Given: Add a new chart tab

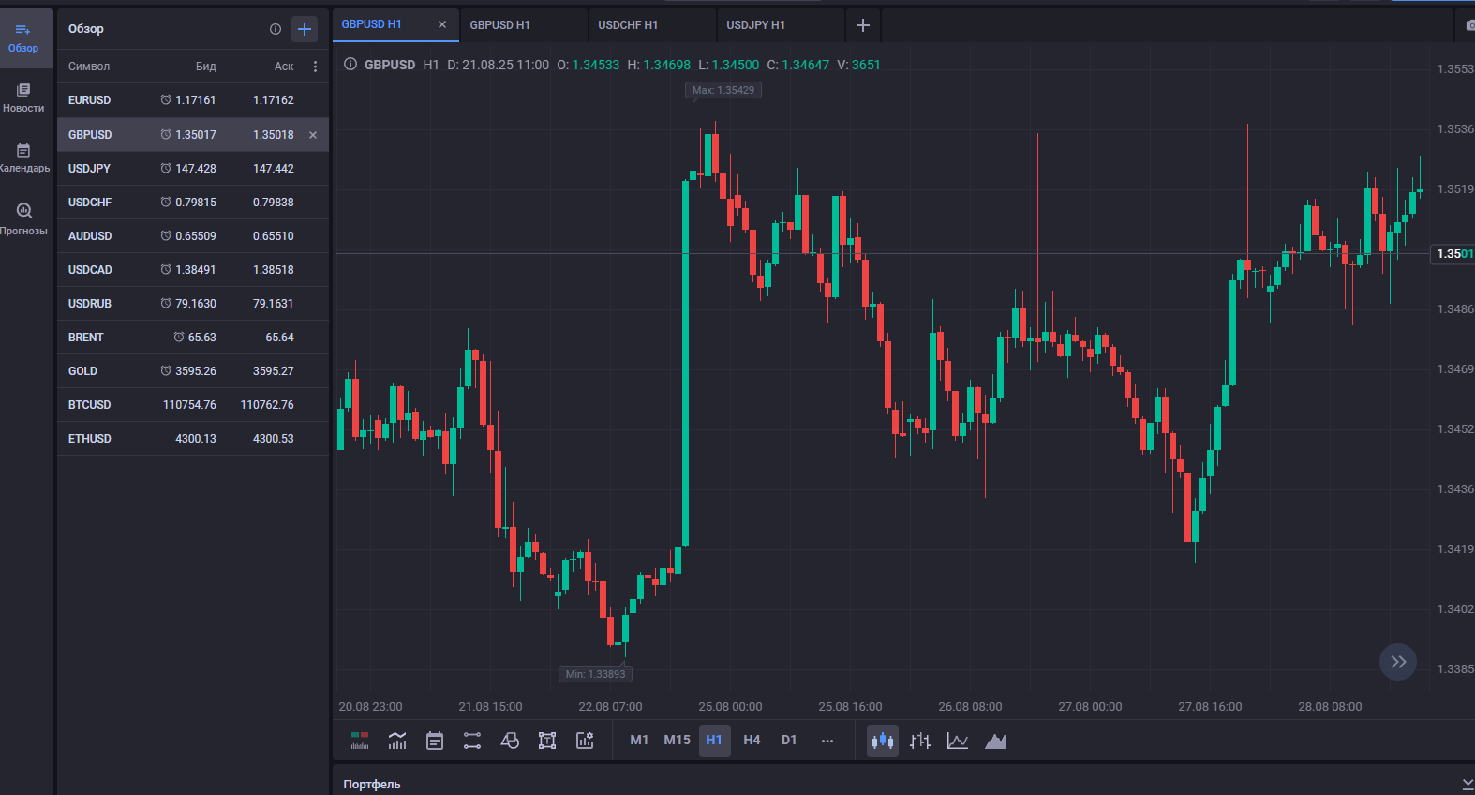Looking at the screenshot, I should (x=863, y=25).
